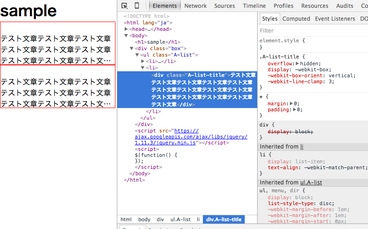Viewport: 368px width, 229px height.
Task: Expand the first collapsed li element
Action: pyautogui.click(x=143, y=61)
